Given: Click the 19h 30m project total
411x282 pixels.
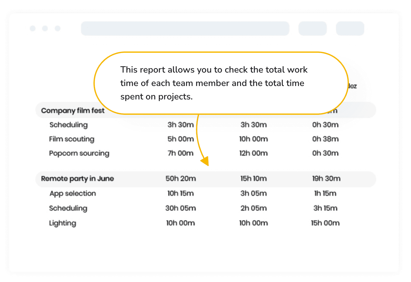Looking at the screenshot, I should click(326, 179).
